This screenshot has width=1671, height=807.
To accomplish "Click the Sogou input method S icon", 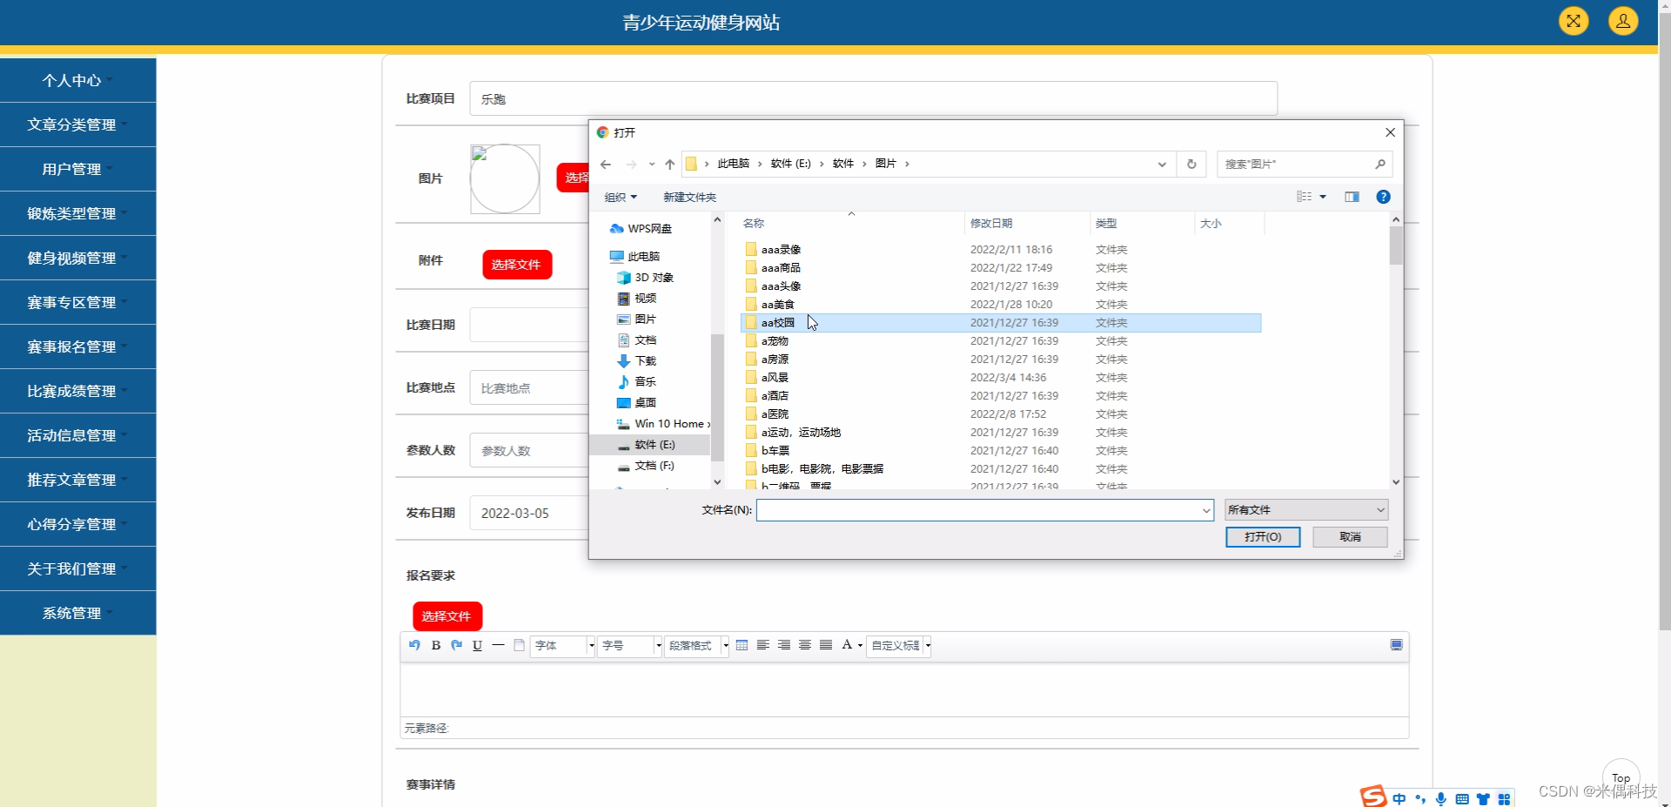I will tap(1373, 797).
